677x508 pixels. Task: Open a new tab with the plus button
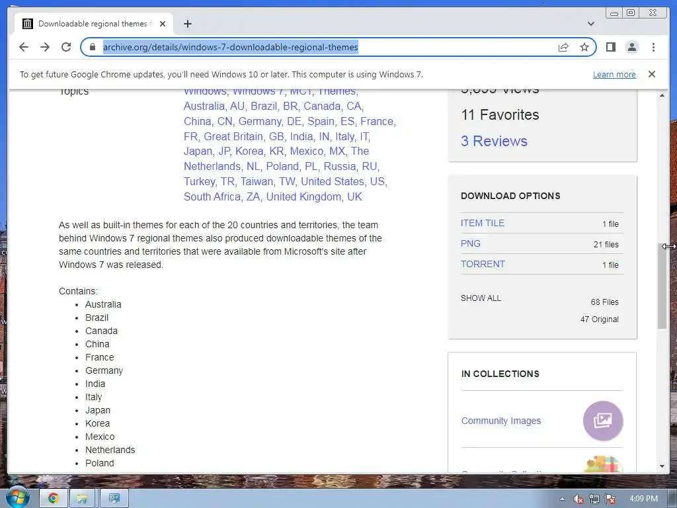187,24
